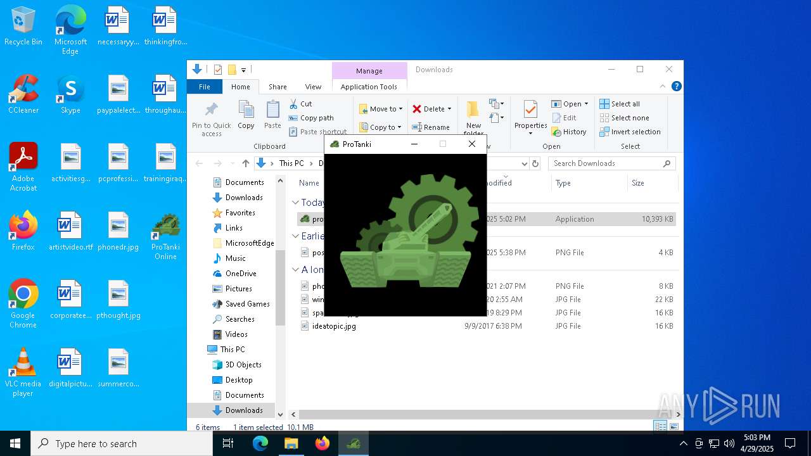Viewport: 811px width, 456px height.
Task: Open ProTanki taskbar icon
Action: click(x=354, y=443)
